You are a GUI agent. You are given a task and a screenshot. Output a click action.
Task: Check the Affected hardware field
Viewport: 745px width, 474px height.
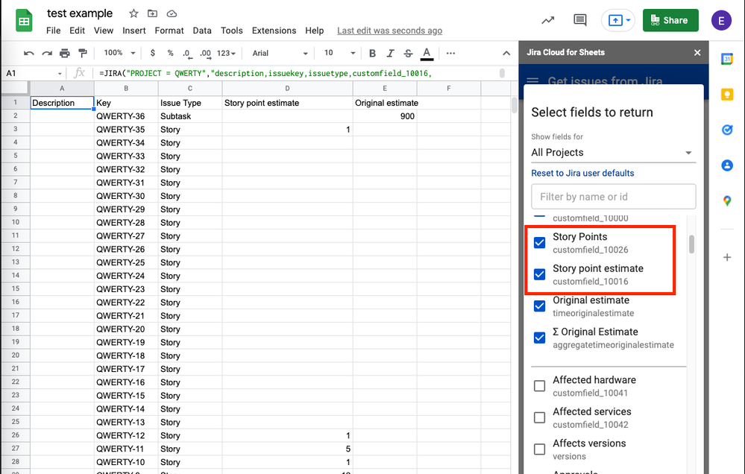click(539, 385)
